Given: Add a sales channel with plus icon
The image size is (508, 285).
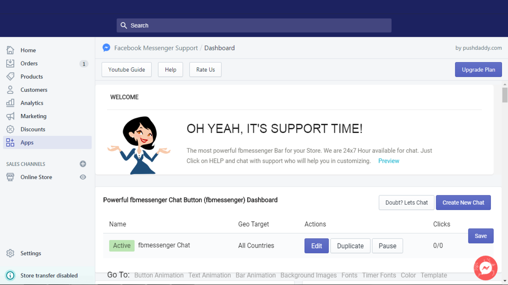Looking at the screenshot, I should [x=83, y=164].
